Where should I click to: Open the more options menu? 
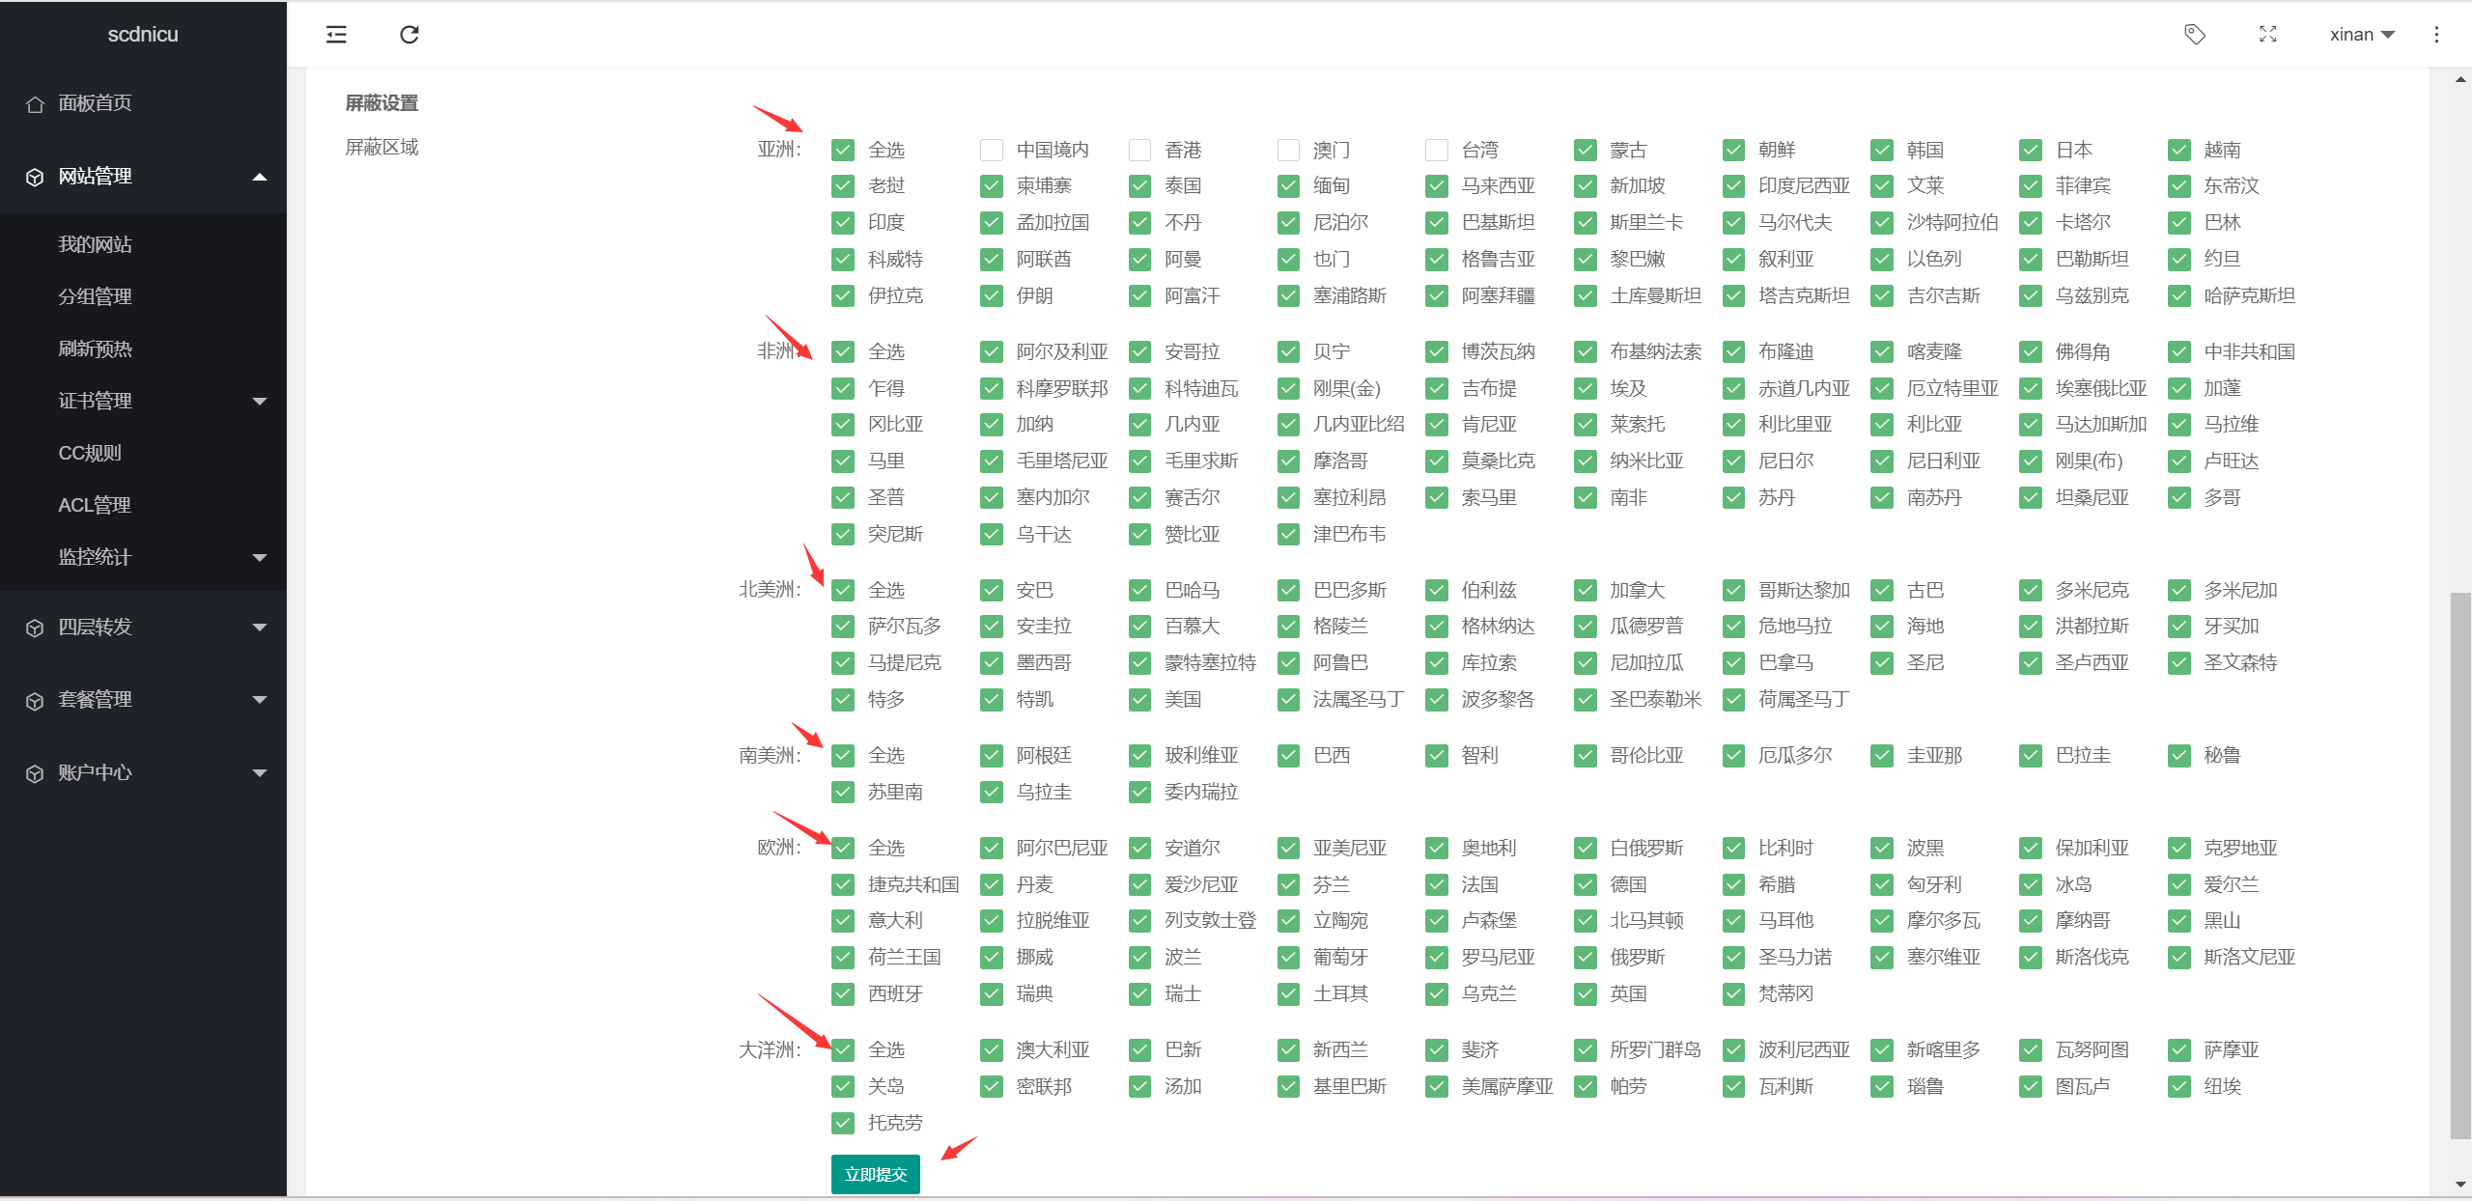pos(2436,34)
